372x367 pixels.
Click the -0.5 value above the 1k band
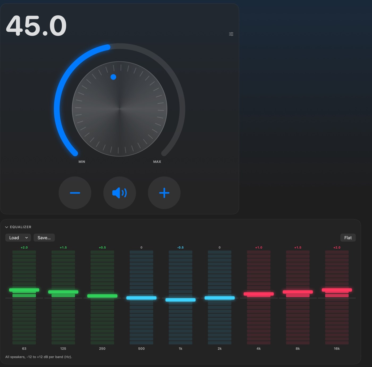point(180,247)
